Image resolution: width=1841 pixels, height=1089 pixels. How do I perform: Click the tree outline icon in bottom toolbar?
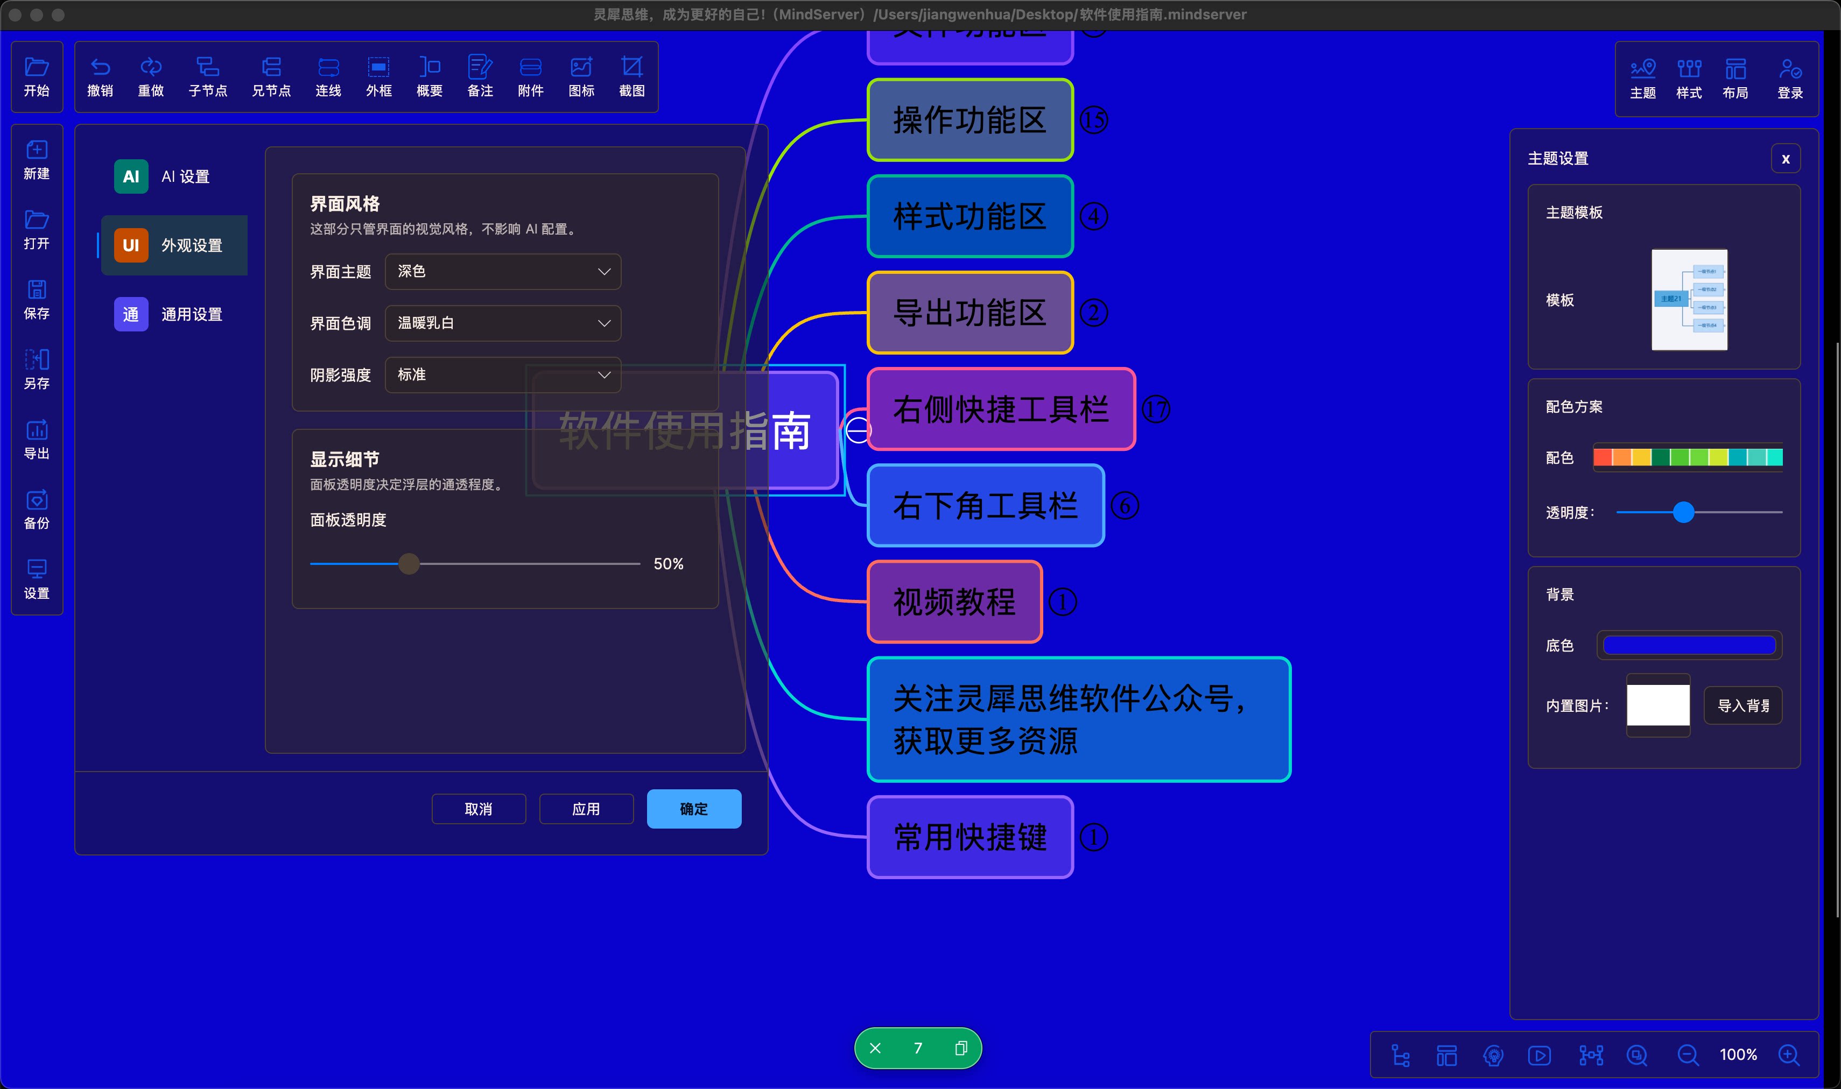pyautogui.click(x=1401, y=1055)
